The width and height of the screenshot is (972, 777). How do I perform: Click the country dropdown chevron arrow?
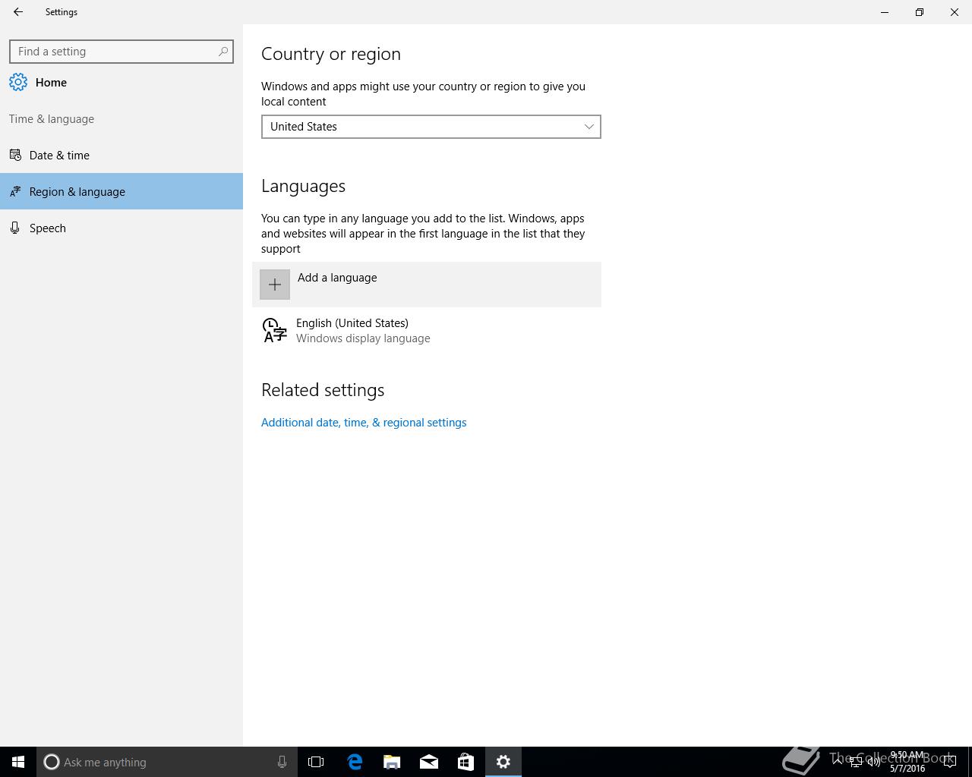coord(589,127)
